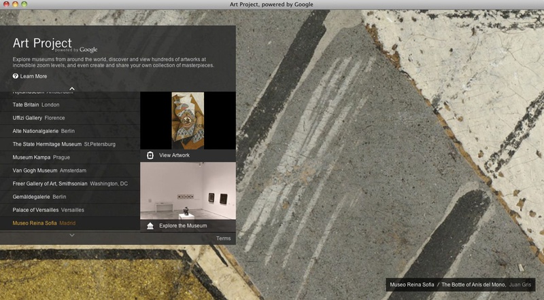Minimize the window with the yellow button
Viewport: 544px width, 300px height.
click(x=15, y=4)
